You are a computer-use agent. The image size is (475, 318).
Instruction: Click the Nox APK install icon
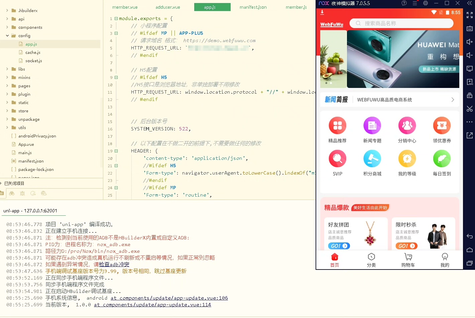pos(470,82)
